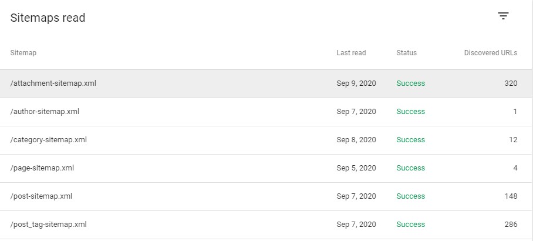
Task: Open the /page-sitemap.xml row
Action: [x=42, y=168]
